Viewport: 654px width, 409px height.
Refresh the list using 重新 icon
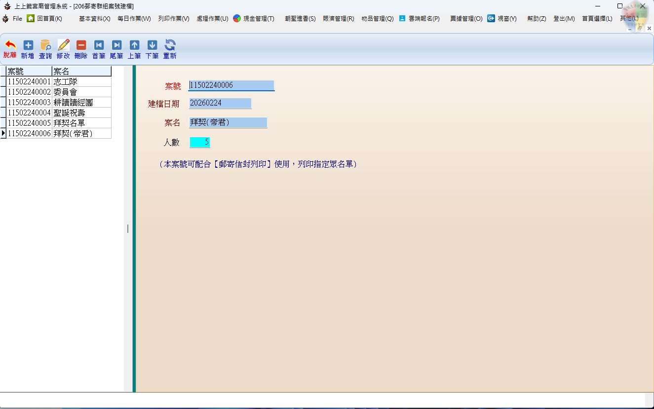pyautogui.click(x=170, y=45)
